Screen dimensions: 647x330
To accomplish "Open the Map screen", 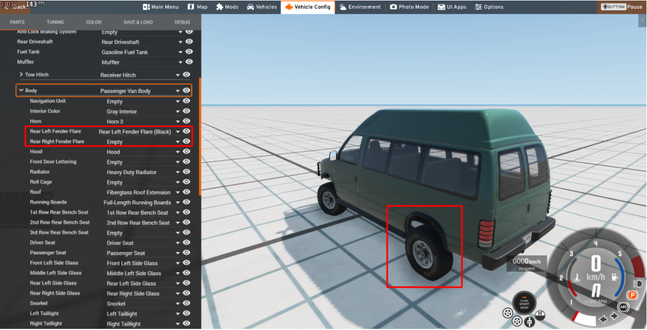I will coord(198,7).
